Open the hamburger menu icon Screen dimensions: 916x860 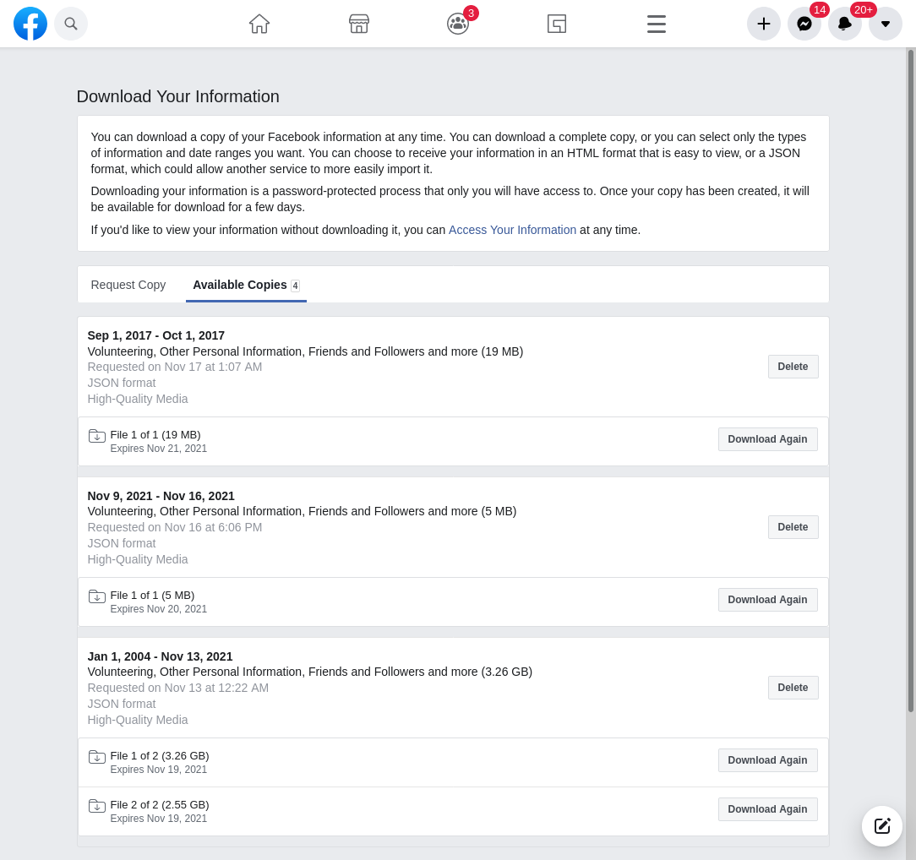(x=657, y=24)
